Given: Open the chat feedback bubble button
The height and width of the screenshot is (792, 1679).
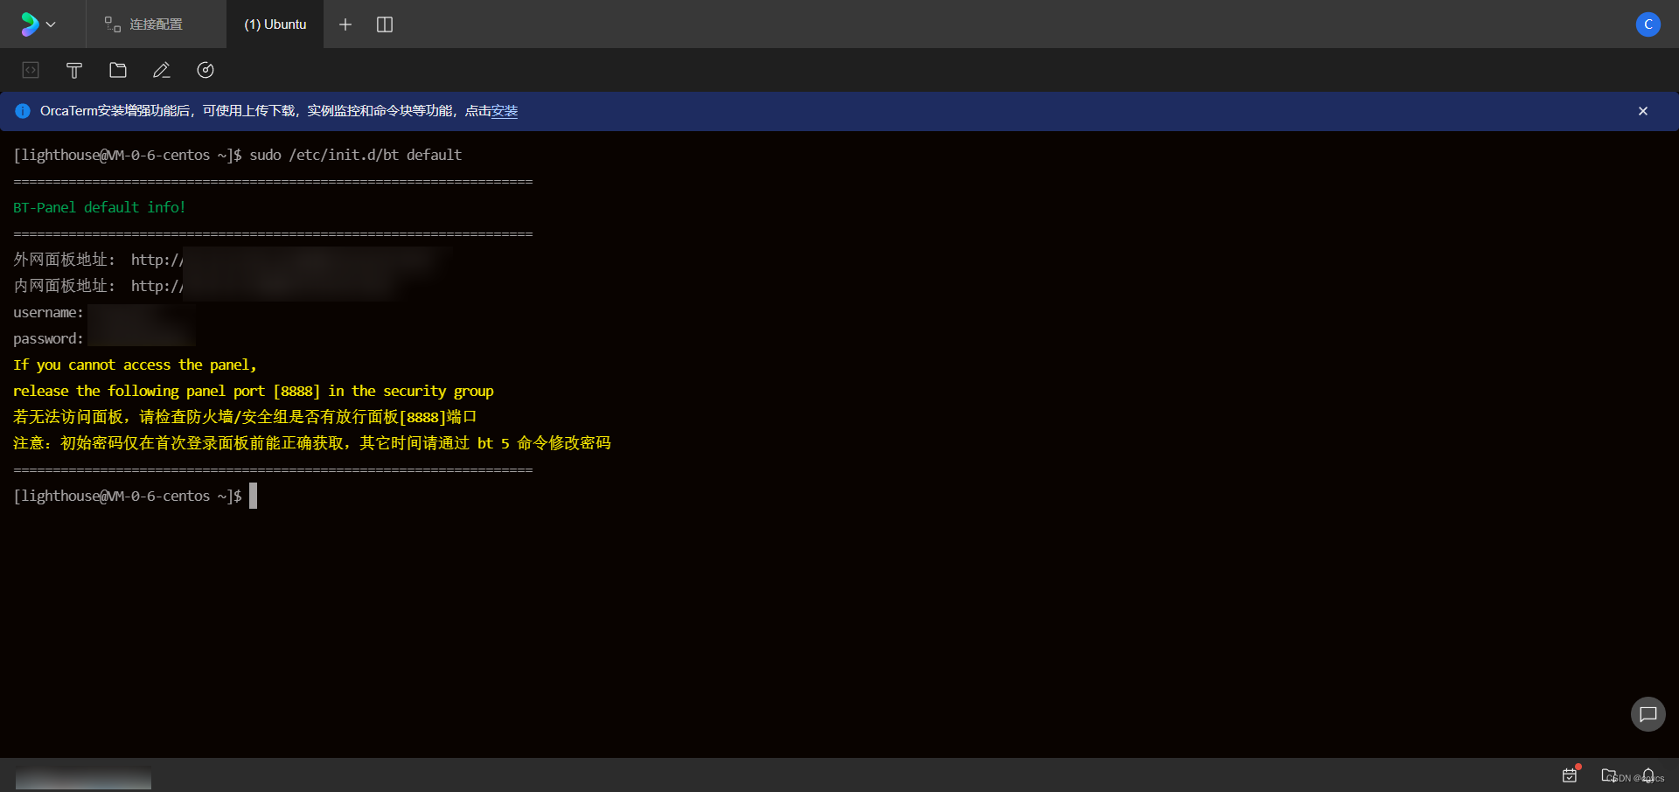Looking at the screenshot, I should click(x=1648, y=714).
